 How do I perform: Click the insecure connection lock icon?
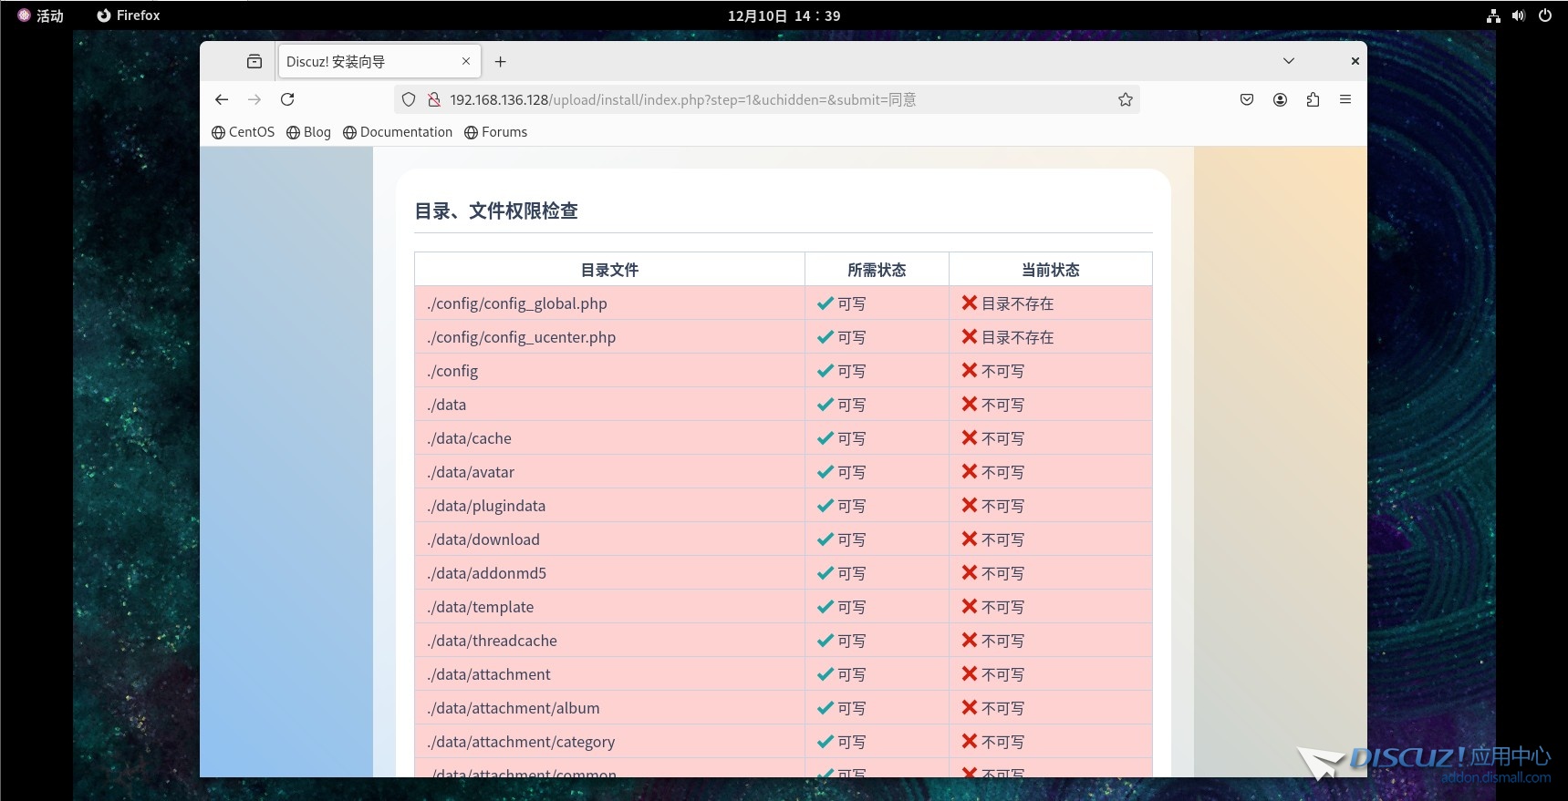coord(434,99)
